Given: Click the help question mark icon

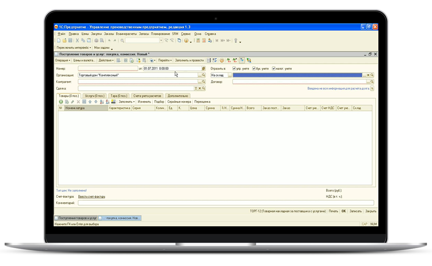Looking at the screenshot, I should pyautogui.click(x=222, y=60).
